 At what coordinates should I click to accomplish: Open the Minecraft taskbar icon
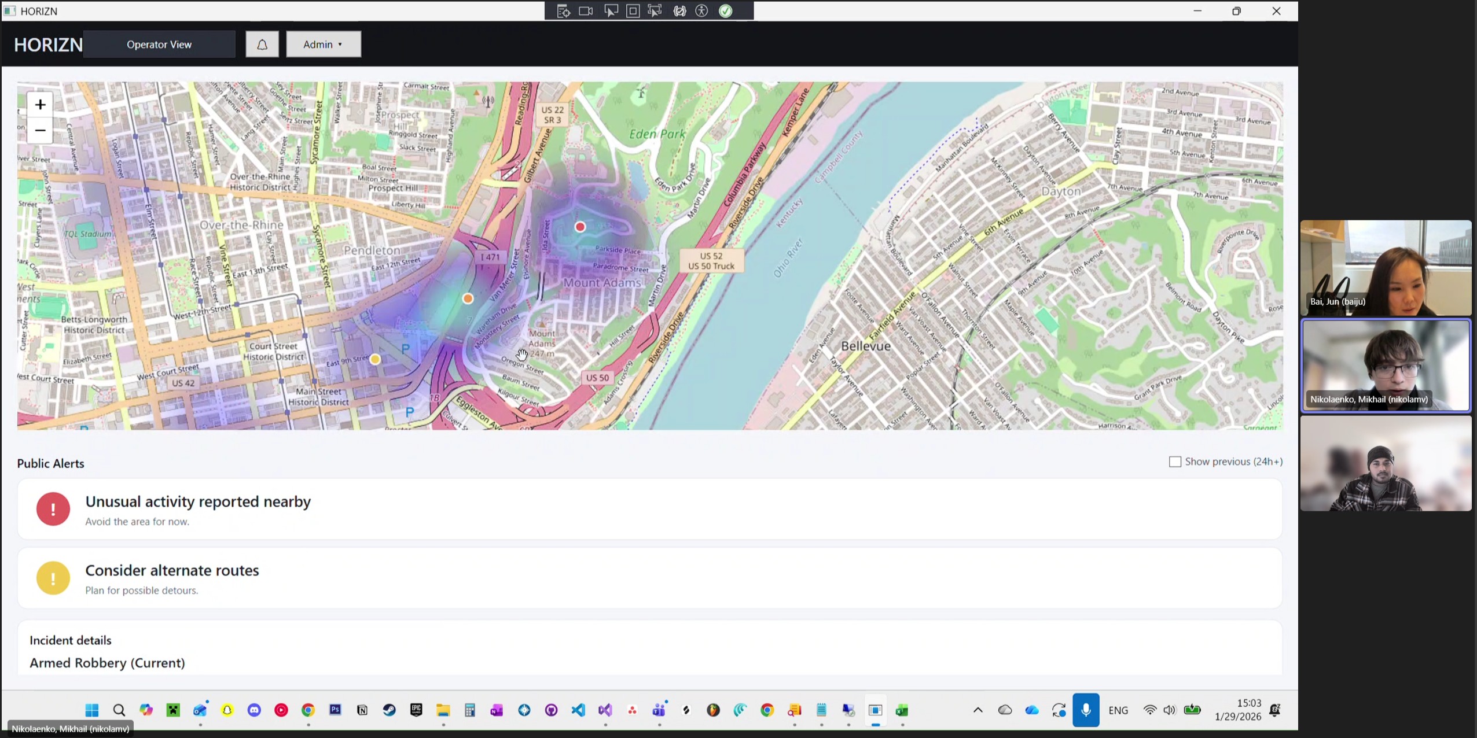(173, 710)
